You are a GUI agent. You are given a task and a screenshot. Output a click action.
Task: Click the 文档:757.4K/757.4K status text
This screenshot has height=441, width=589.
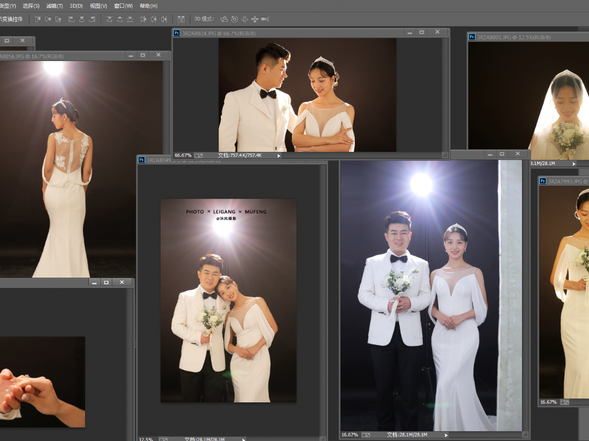point(240,155)
